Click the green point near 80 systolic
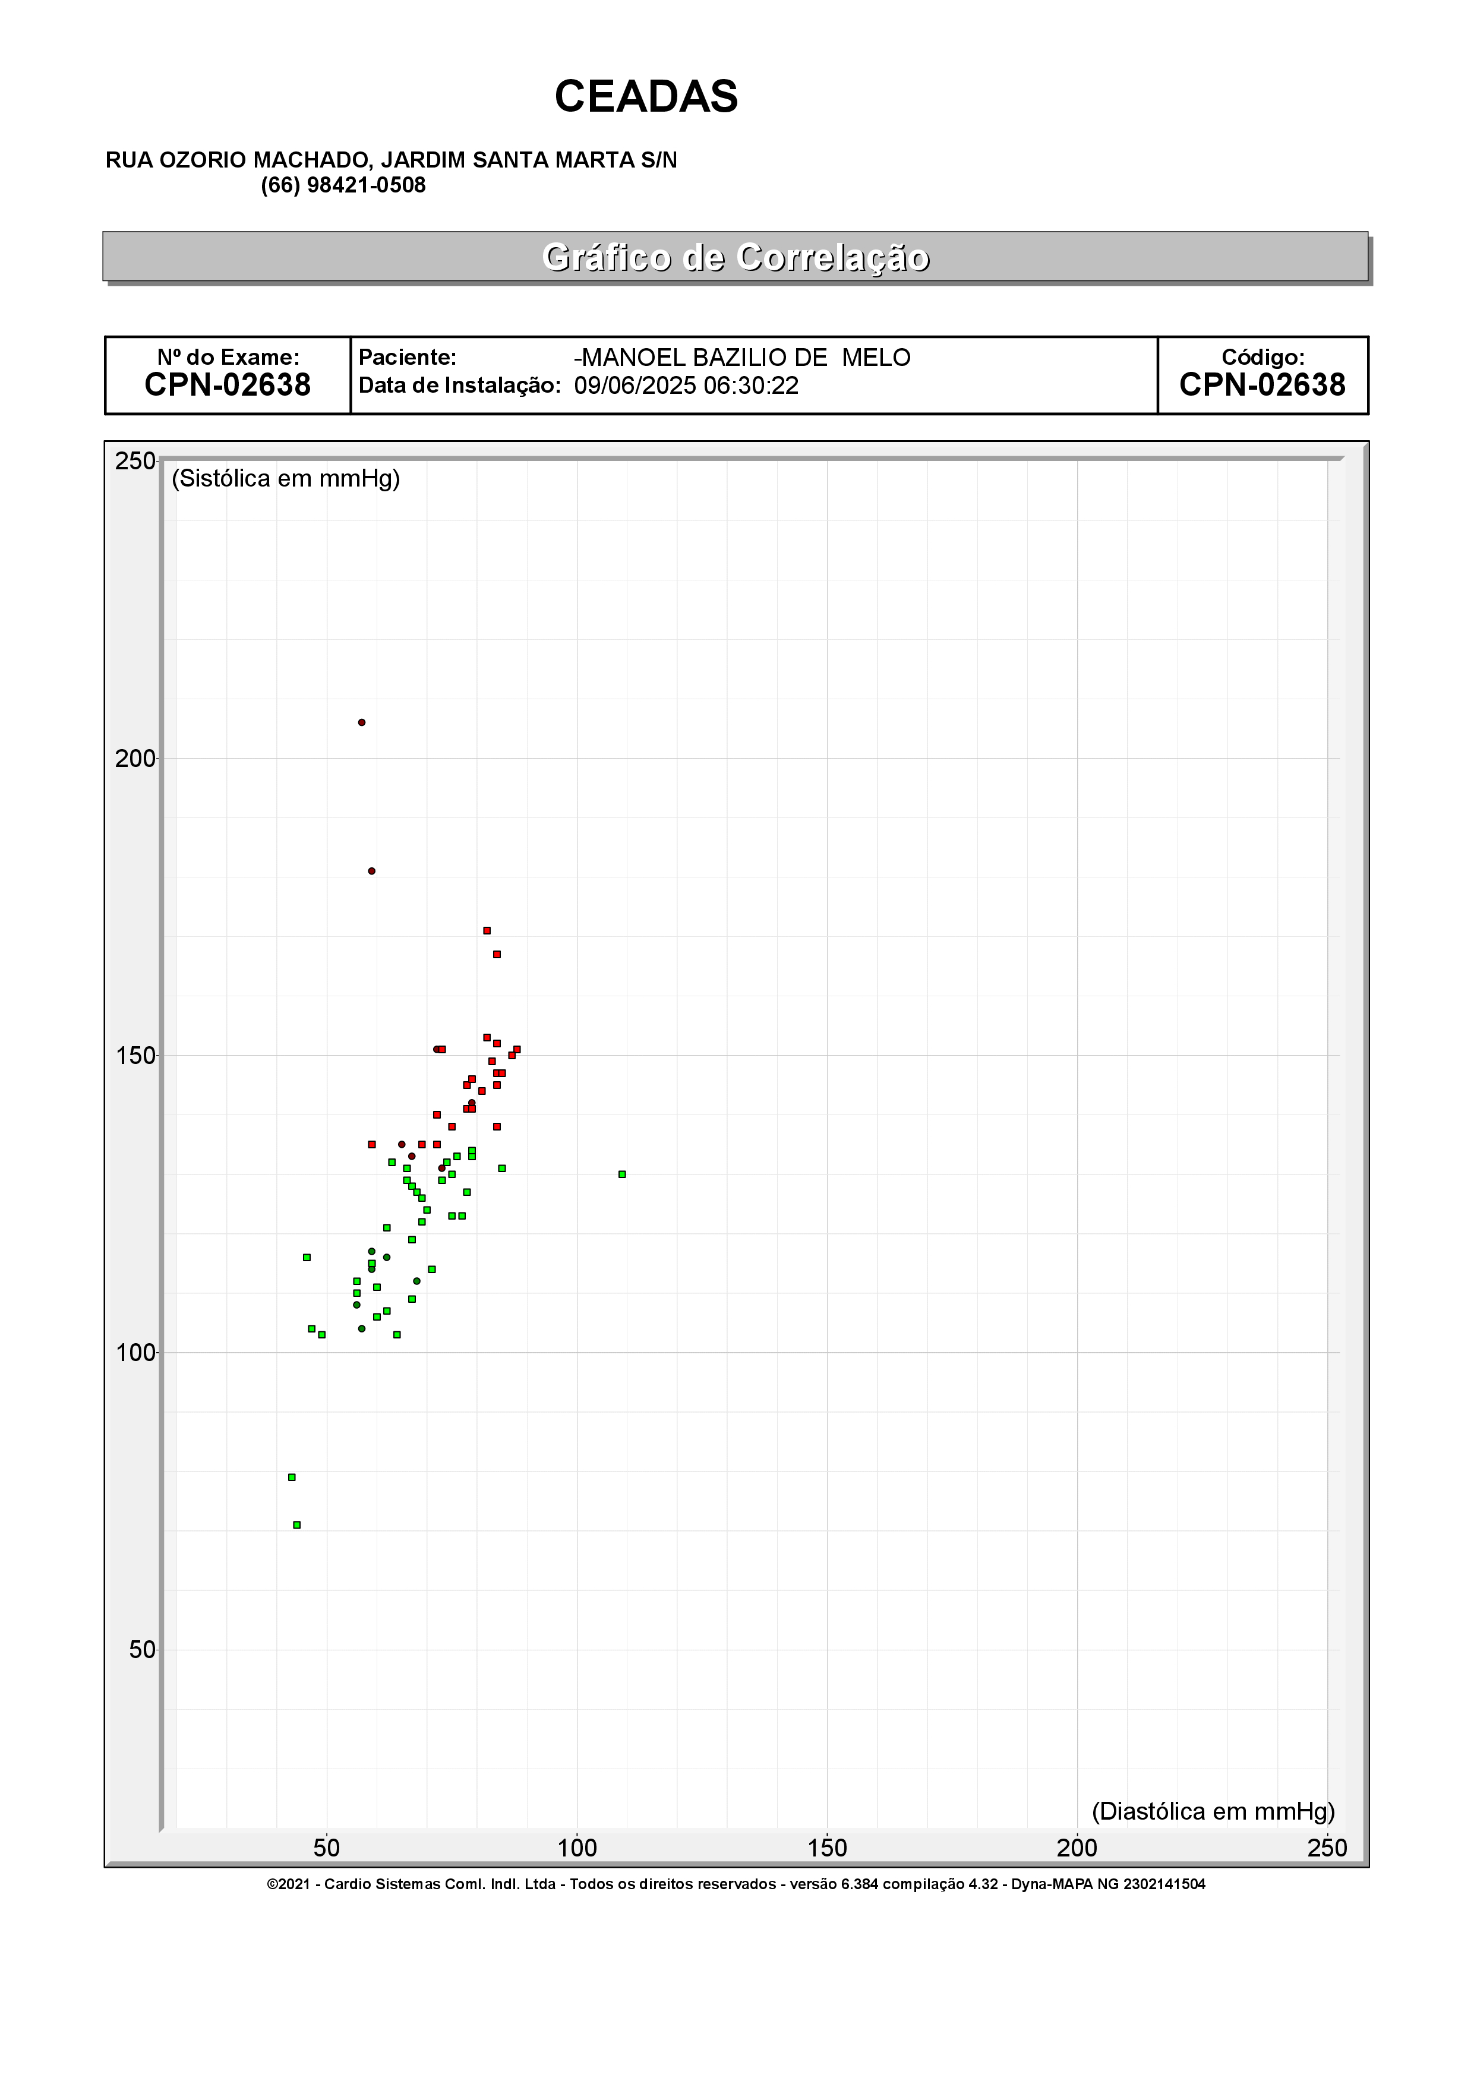Viewport: 1474px width, 2084px height. [291, 1477]
